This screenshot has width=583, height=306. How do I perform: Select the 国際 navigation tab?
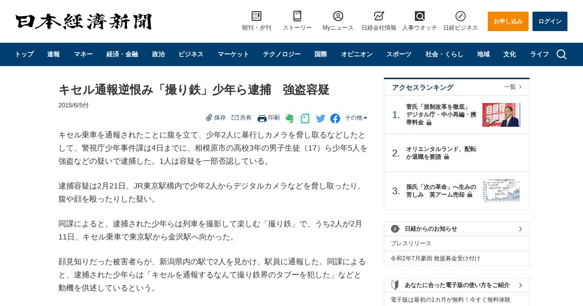coord(321,54)
